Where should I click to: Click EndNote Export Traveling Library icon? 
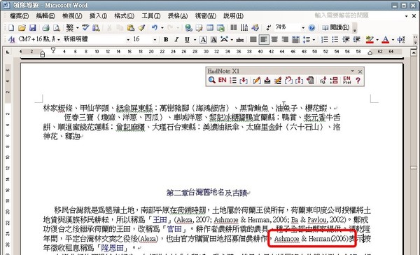click(x=310, y=80)
